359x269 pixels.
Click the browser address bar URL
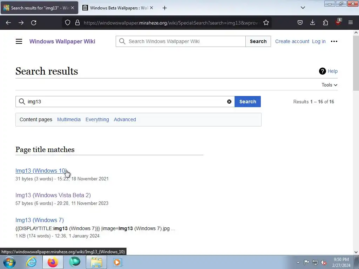(x=171, y=23)
